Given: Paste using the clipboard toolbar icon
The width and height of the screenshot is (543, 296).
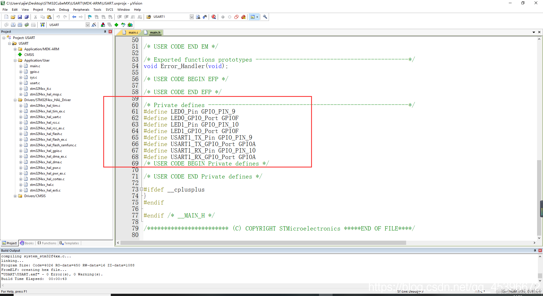Looking at the screenshot, I should (49, 17).
